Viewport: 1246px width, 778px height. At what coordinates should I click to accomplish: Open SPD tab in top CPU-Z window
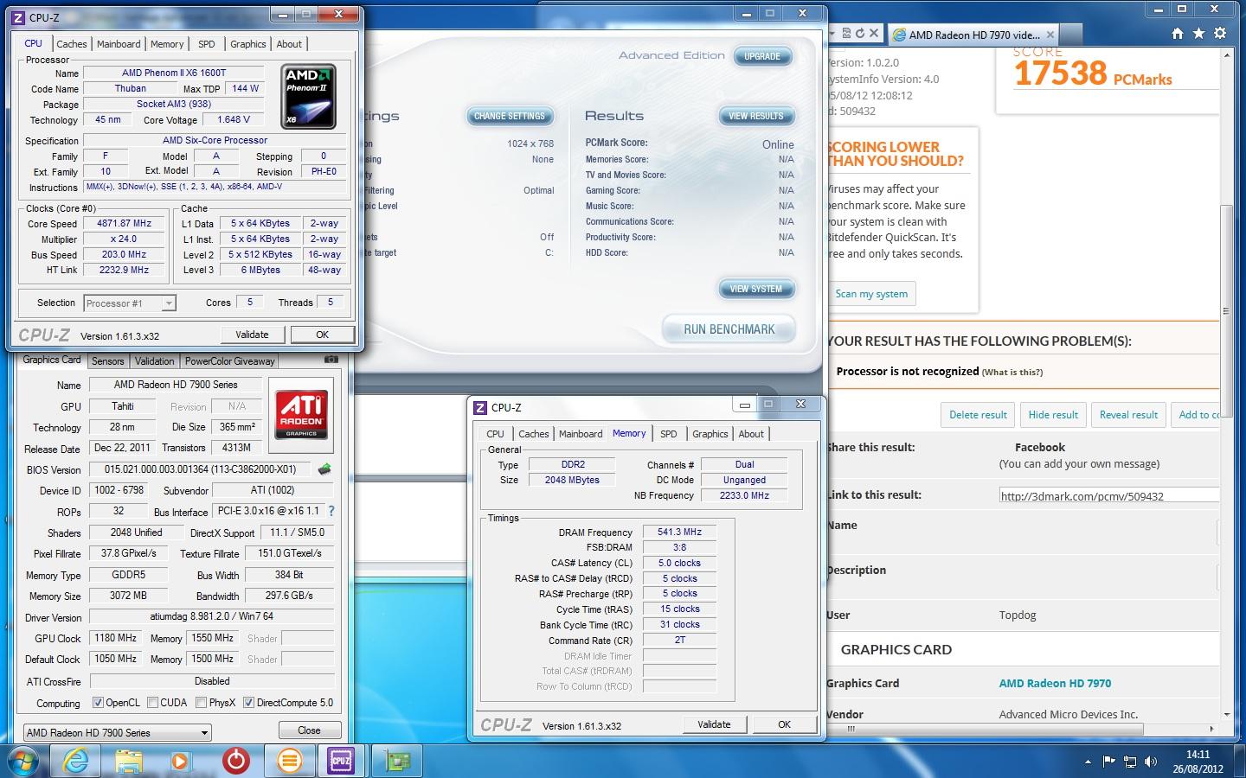click(x=207, y=44)
